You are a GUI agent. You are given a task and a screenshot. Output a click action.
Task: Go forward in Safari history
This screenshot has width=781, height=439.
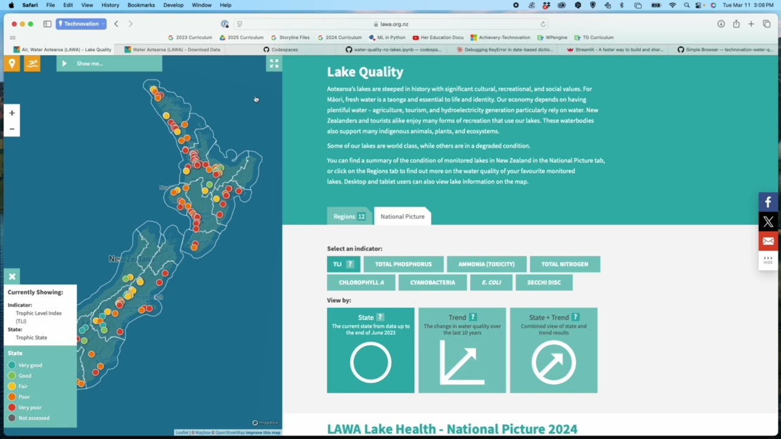click(130, 24)
